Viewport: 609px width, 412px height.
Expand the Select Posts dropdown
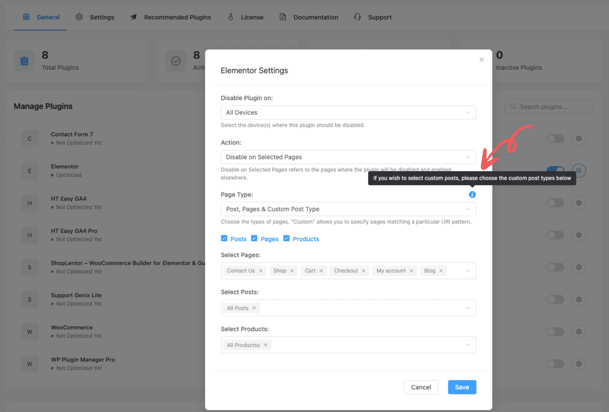[x=468, y=307]
